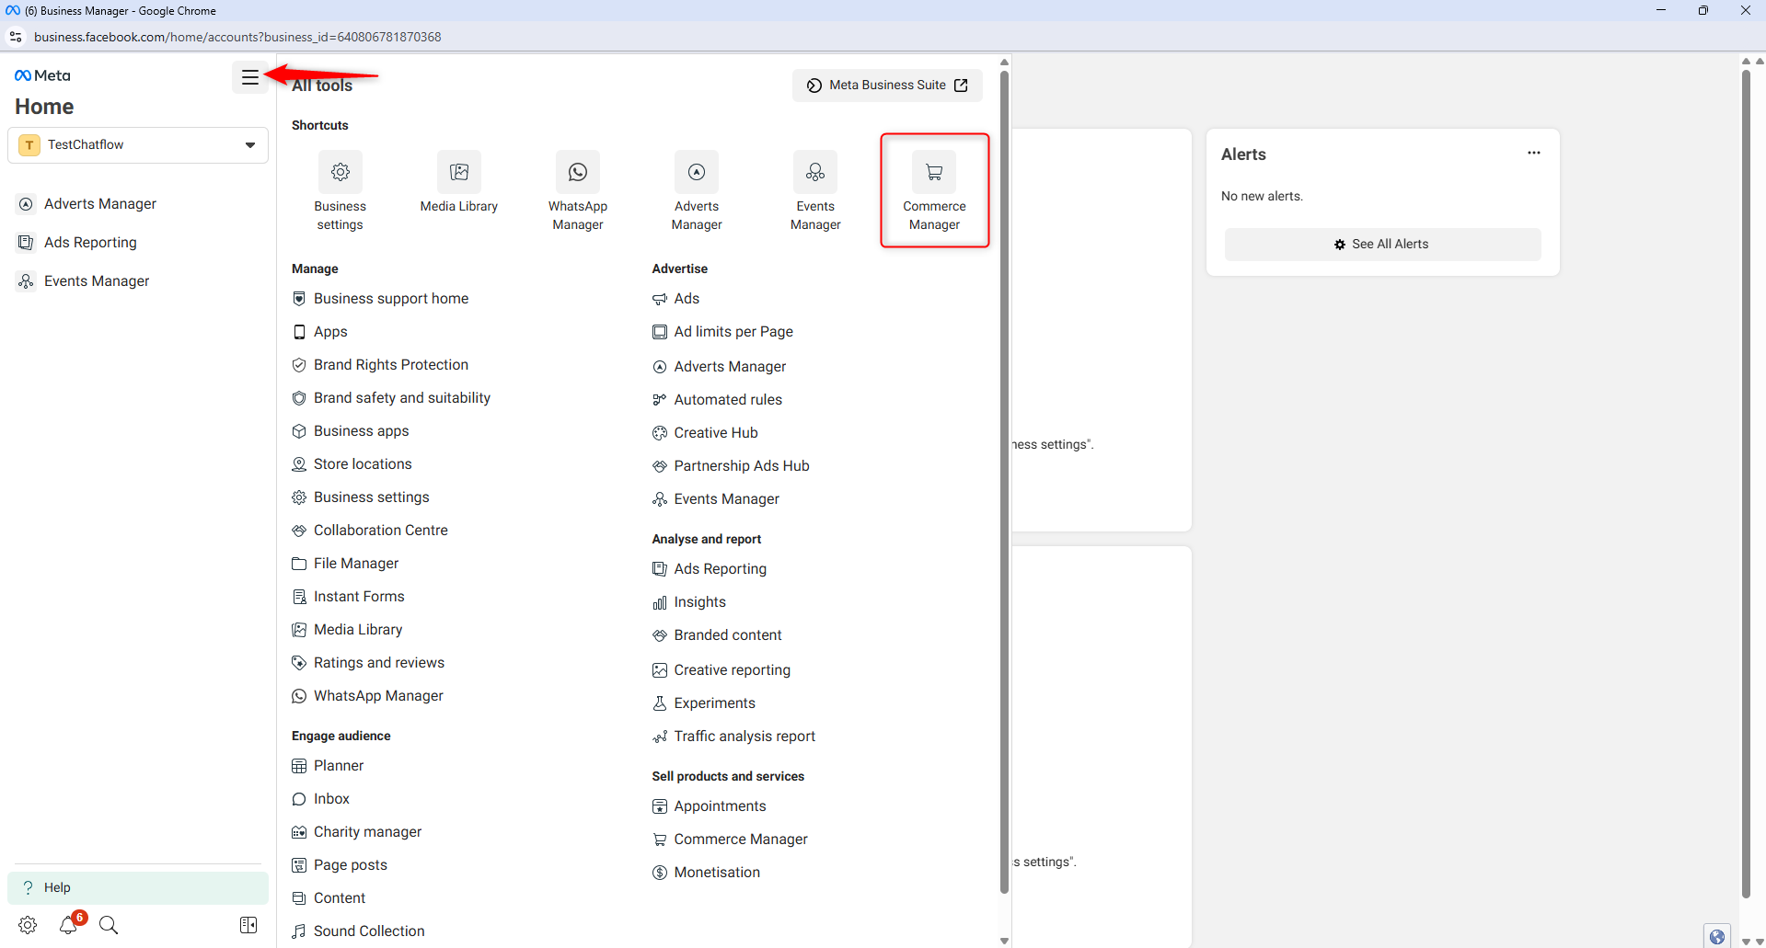Open Appointments under Sell products
This screenshot has width=1766, height=948.
[x=710, y=806]
